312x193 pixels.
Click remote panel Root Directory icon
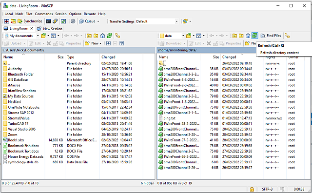coord(241,36)
